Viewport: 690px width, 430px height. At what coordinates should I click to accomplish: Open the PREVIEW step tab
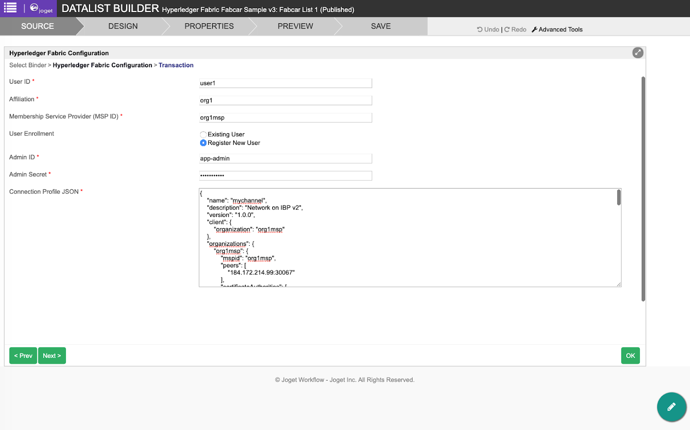[x=295, y=26]
